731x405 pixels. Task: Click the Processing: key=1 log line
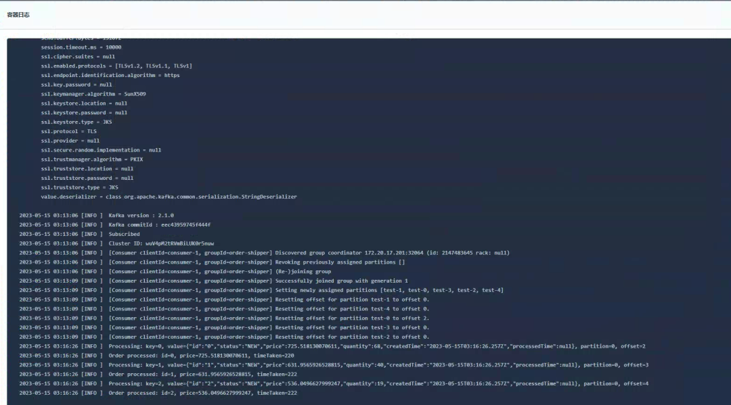(334, 365)
